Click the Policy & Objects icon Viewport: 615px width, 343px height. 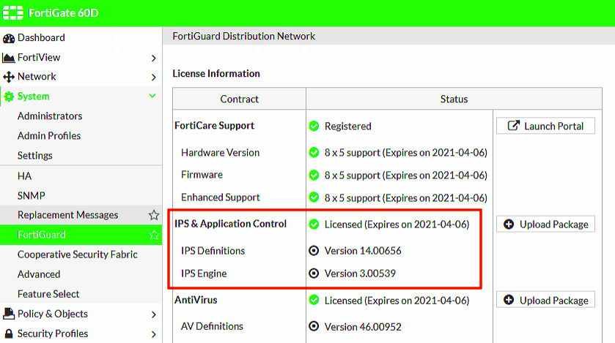tap(9, 314)
